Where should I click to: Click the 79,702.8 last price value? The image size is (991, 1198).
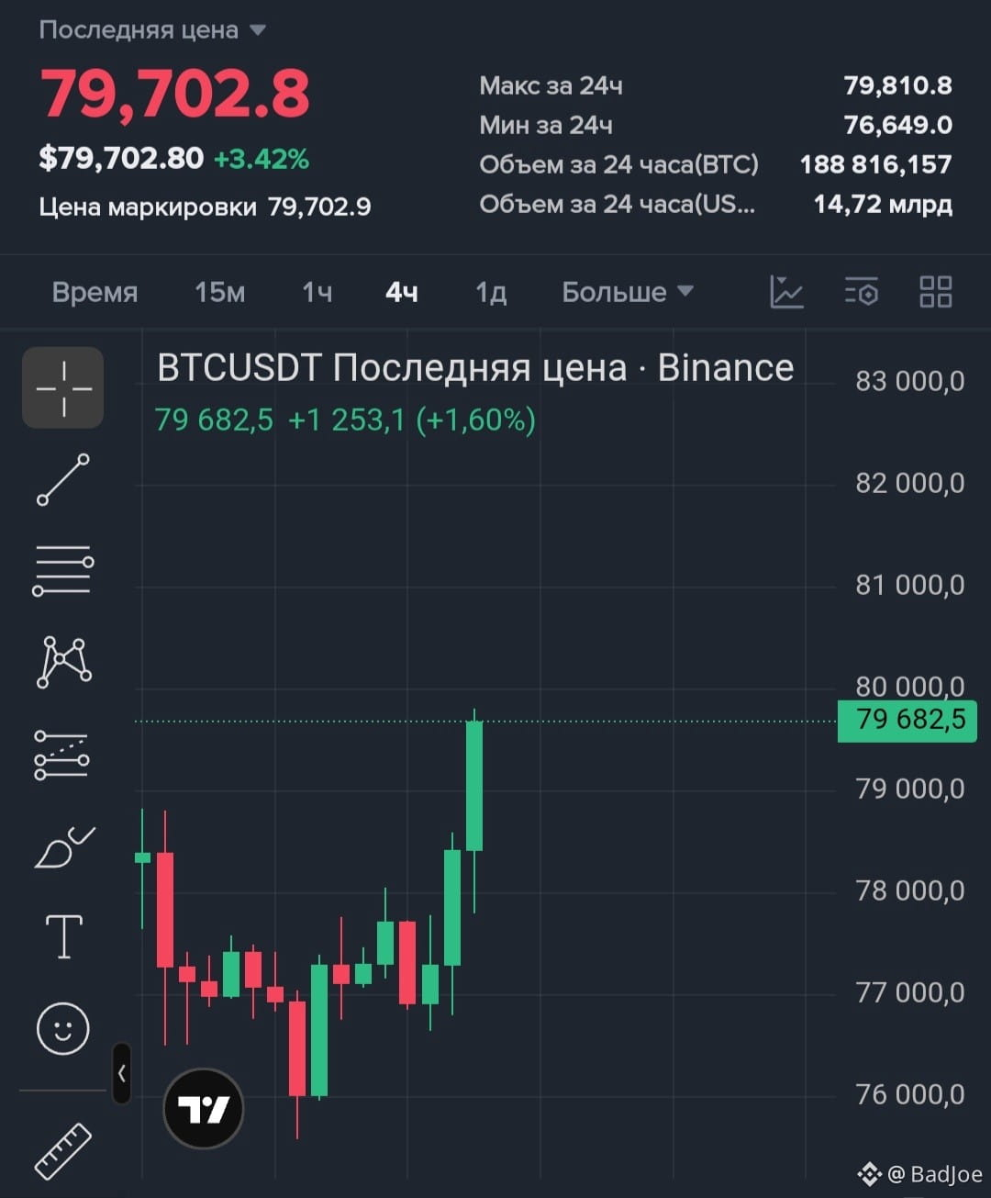175,94
